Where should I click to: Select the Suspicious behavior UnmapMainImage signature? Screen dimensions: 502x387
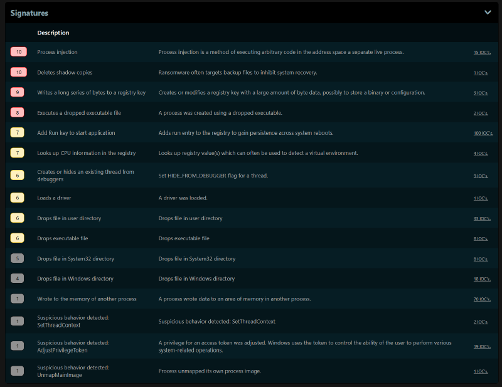[x=73, y=371]
